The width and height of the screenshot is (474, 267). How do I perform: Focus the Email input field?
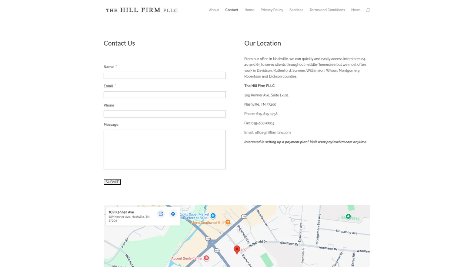point(164,95)
